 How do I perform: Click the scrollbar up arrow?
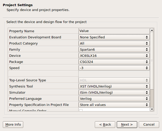[x=152, y=30]
